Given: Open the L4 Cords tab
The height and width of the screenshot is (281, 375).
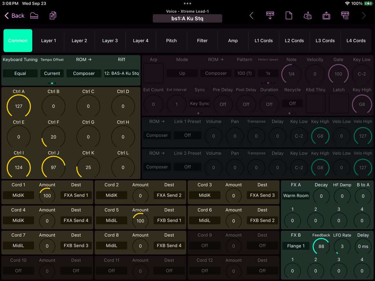Looking at the screenshot, I should (356, 41).
